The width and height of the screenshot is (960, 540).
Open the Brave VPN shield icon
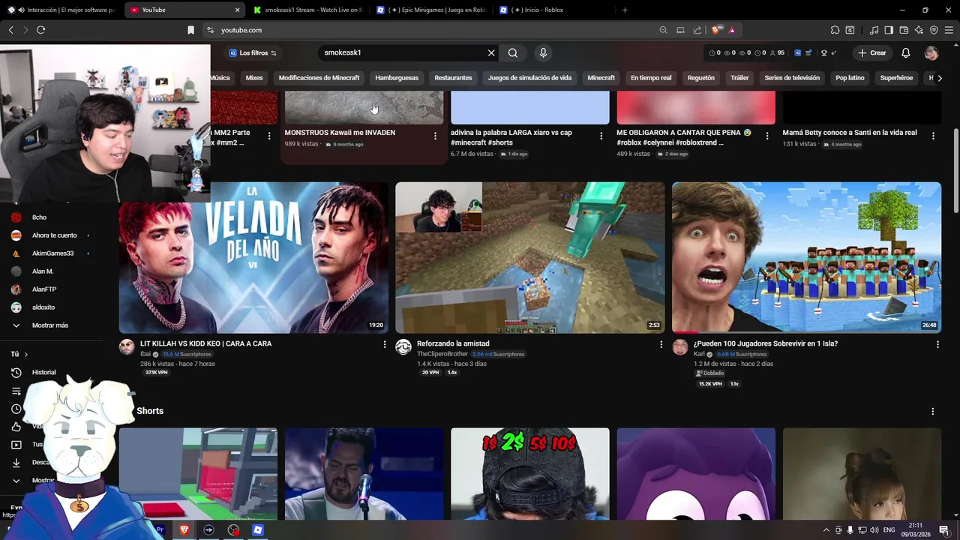click(x=934, y=30)
